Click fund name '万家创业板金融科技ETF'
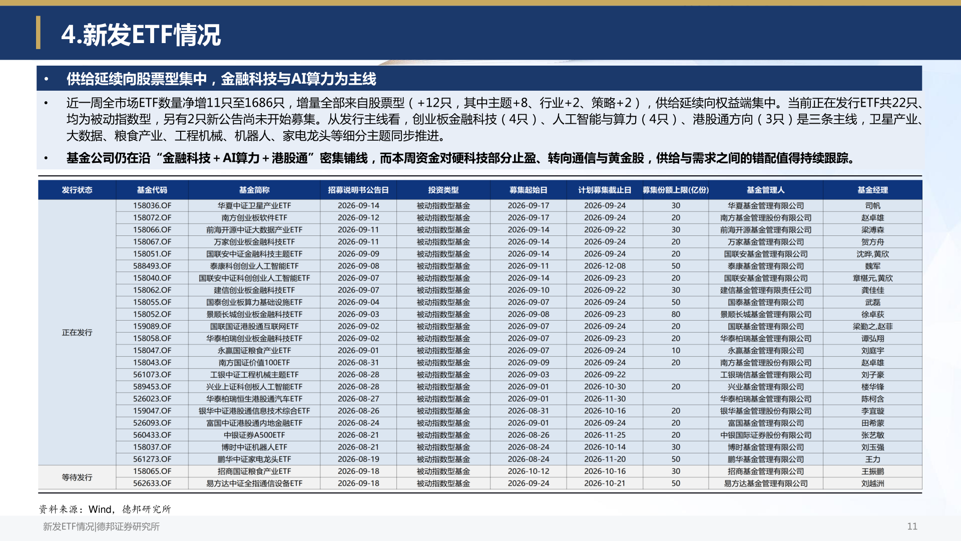The image size is (961, 541). tap(254, 242)
